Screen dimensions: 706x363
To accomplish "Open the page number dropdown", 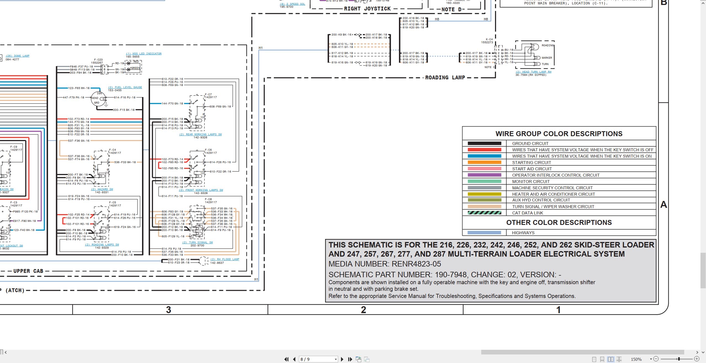I will point(336,359).
